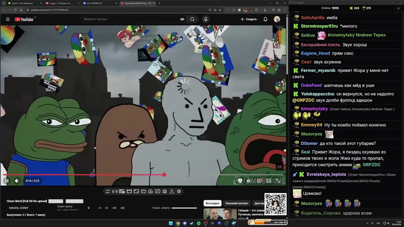404x227 pixels.
Task: Show hidden system tray icons chevron
Action: (x=367, y=223)
